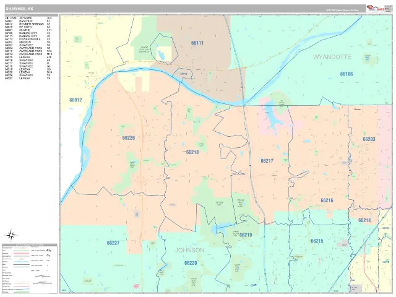This screenshot has height=297, width=396.
Task: Click the 66215 ZIP label on the map
Action: (317, 241)
